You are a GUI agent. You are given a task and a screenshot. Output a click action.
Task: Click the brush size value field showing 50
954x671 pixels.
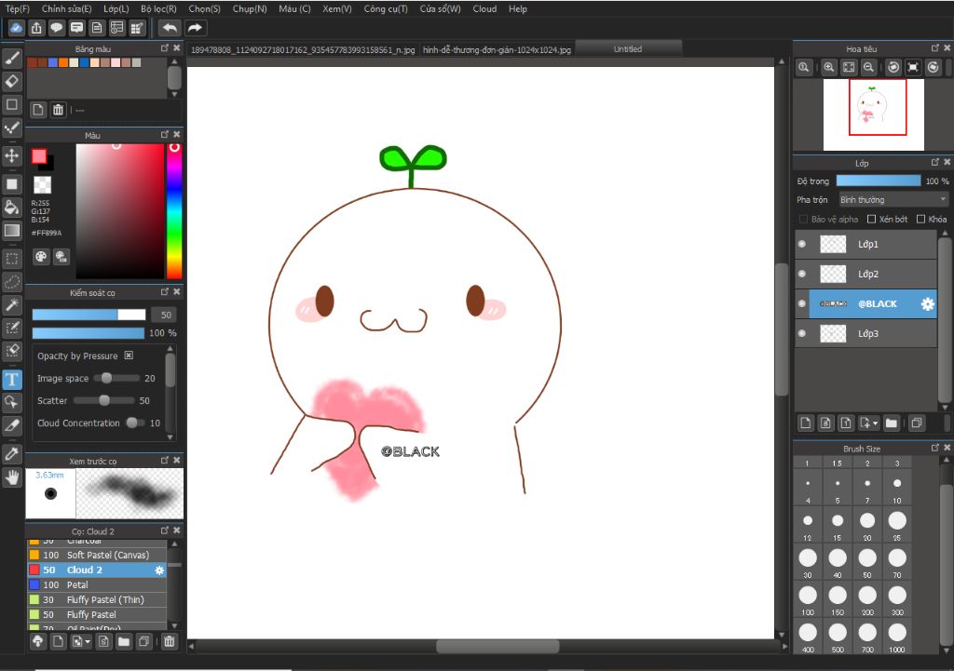166,315
